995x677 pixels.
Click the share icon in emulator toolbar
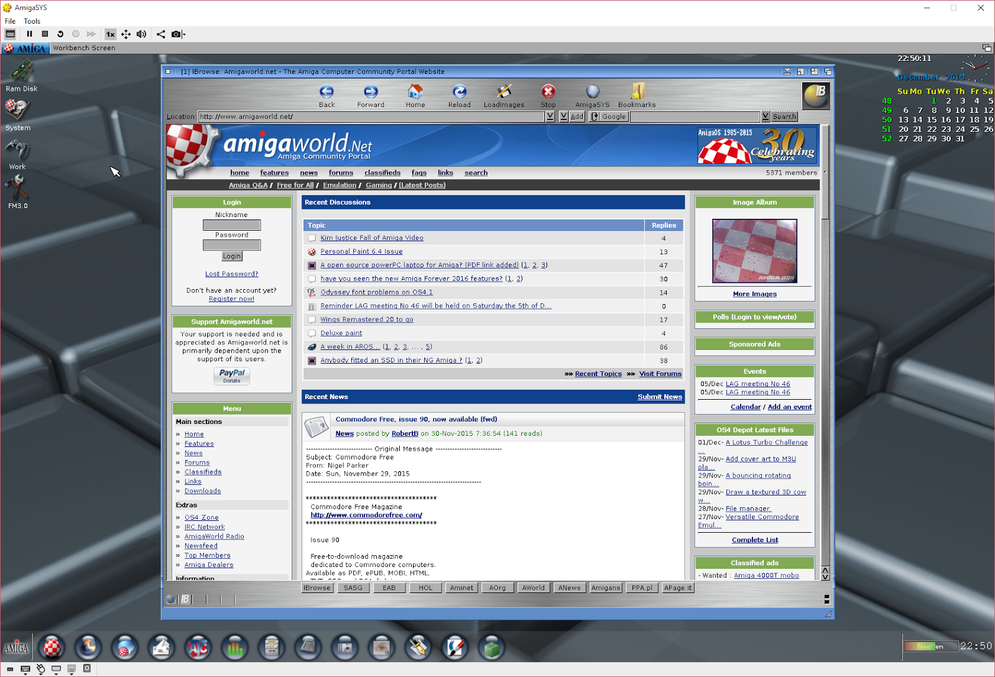click(160, 34)
